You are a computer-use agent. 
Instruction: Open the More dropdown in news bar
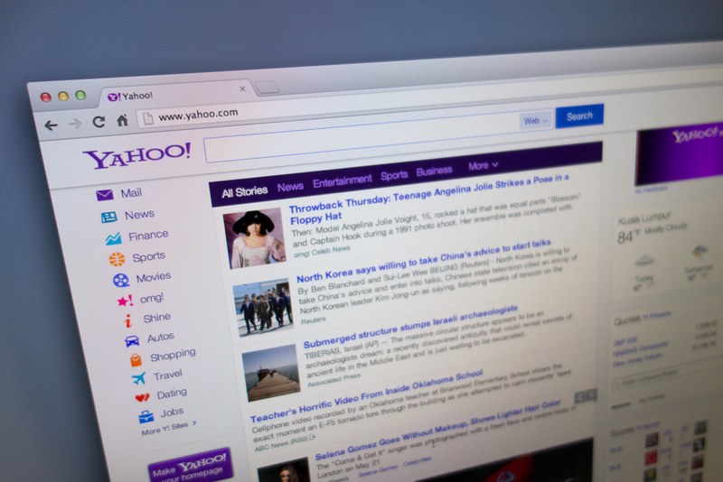[x=483, y=166]
